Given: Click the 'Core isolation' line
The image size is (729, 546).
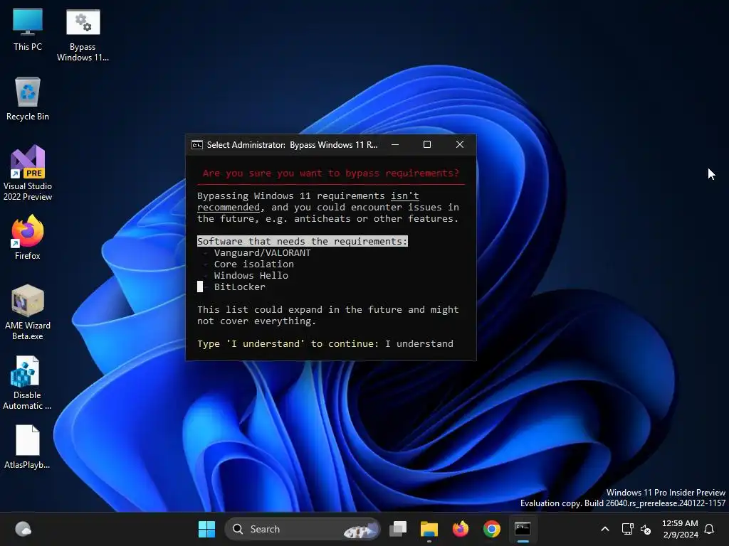Looking at the screenshot, I should coord(253,264).
